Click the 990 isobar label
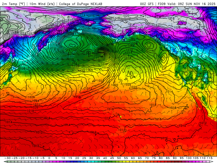 click(x=98, y=58)
